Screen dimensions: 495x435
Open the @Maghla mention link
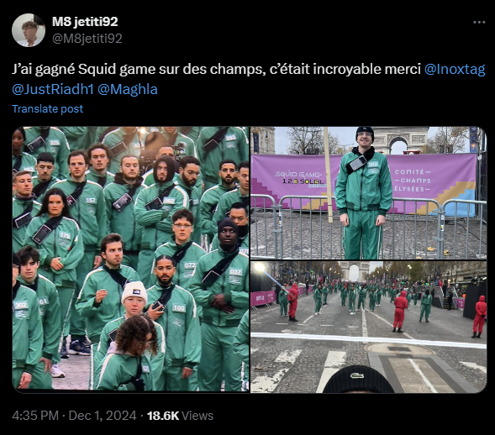[128, 90]
